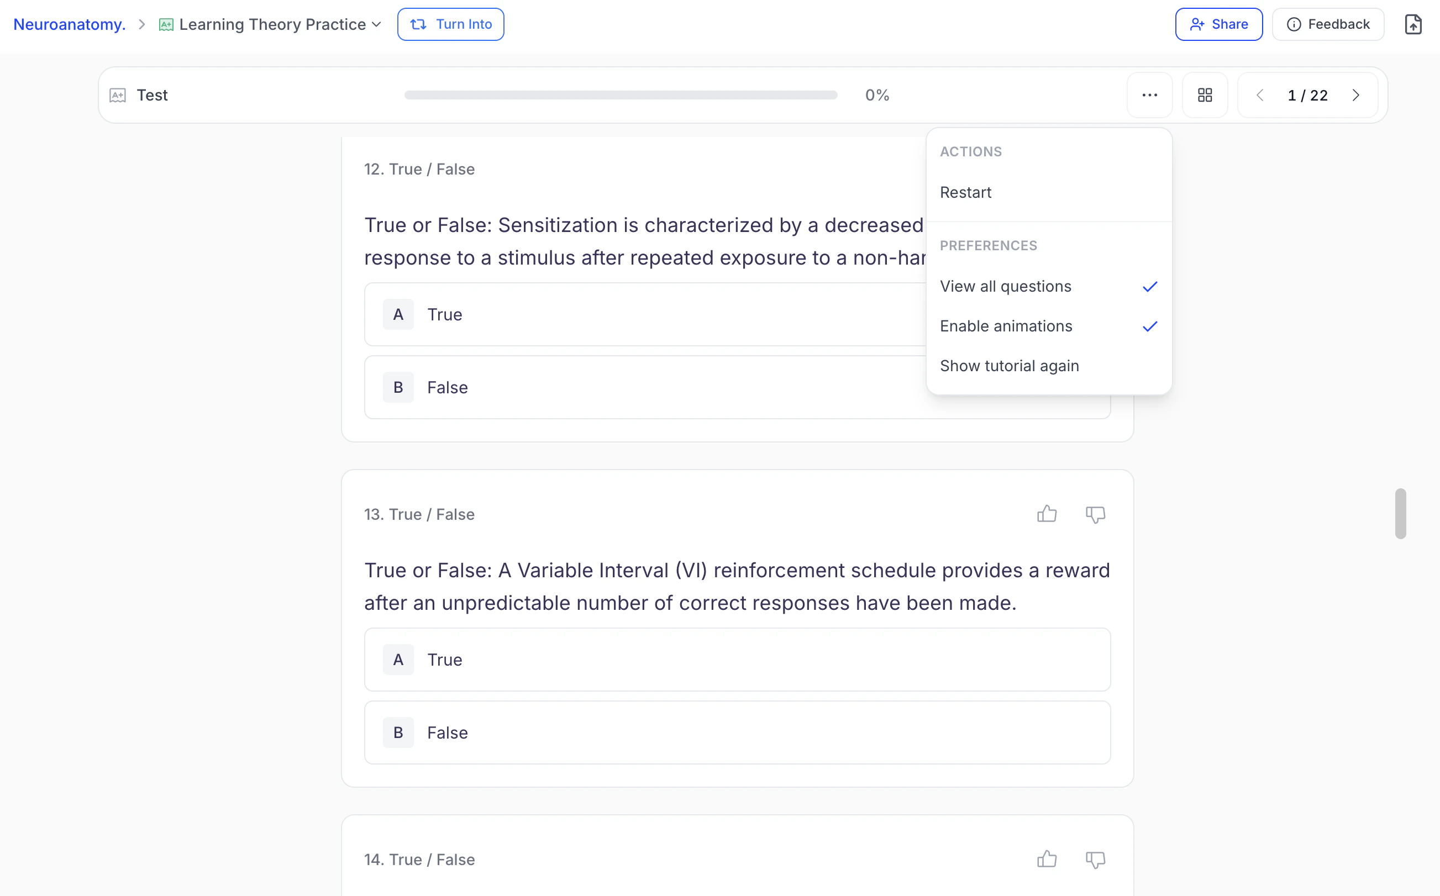
Task: Select Show tutorial again menu item
Action: (x=1009, y=366)
